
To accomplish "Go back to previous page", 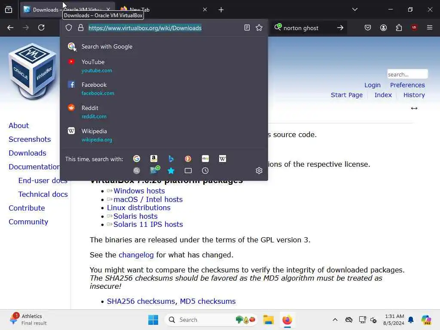I will click(10, 27).
